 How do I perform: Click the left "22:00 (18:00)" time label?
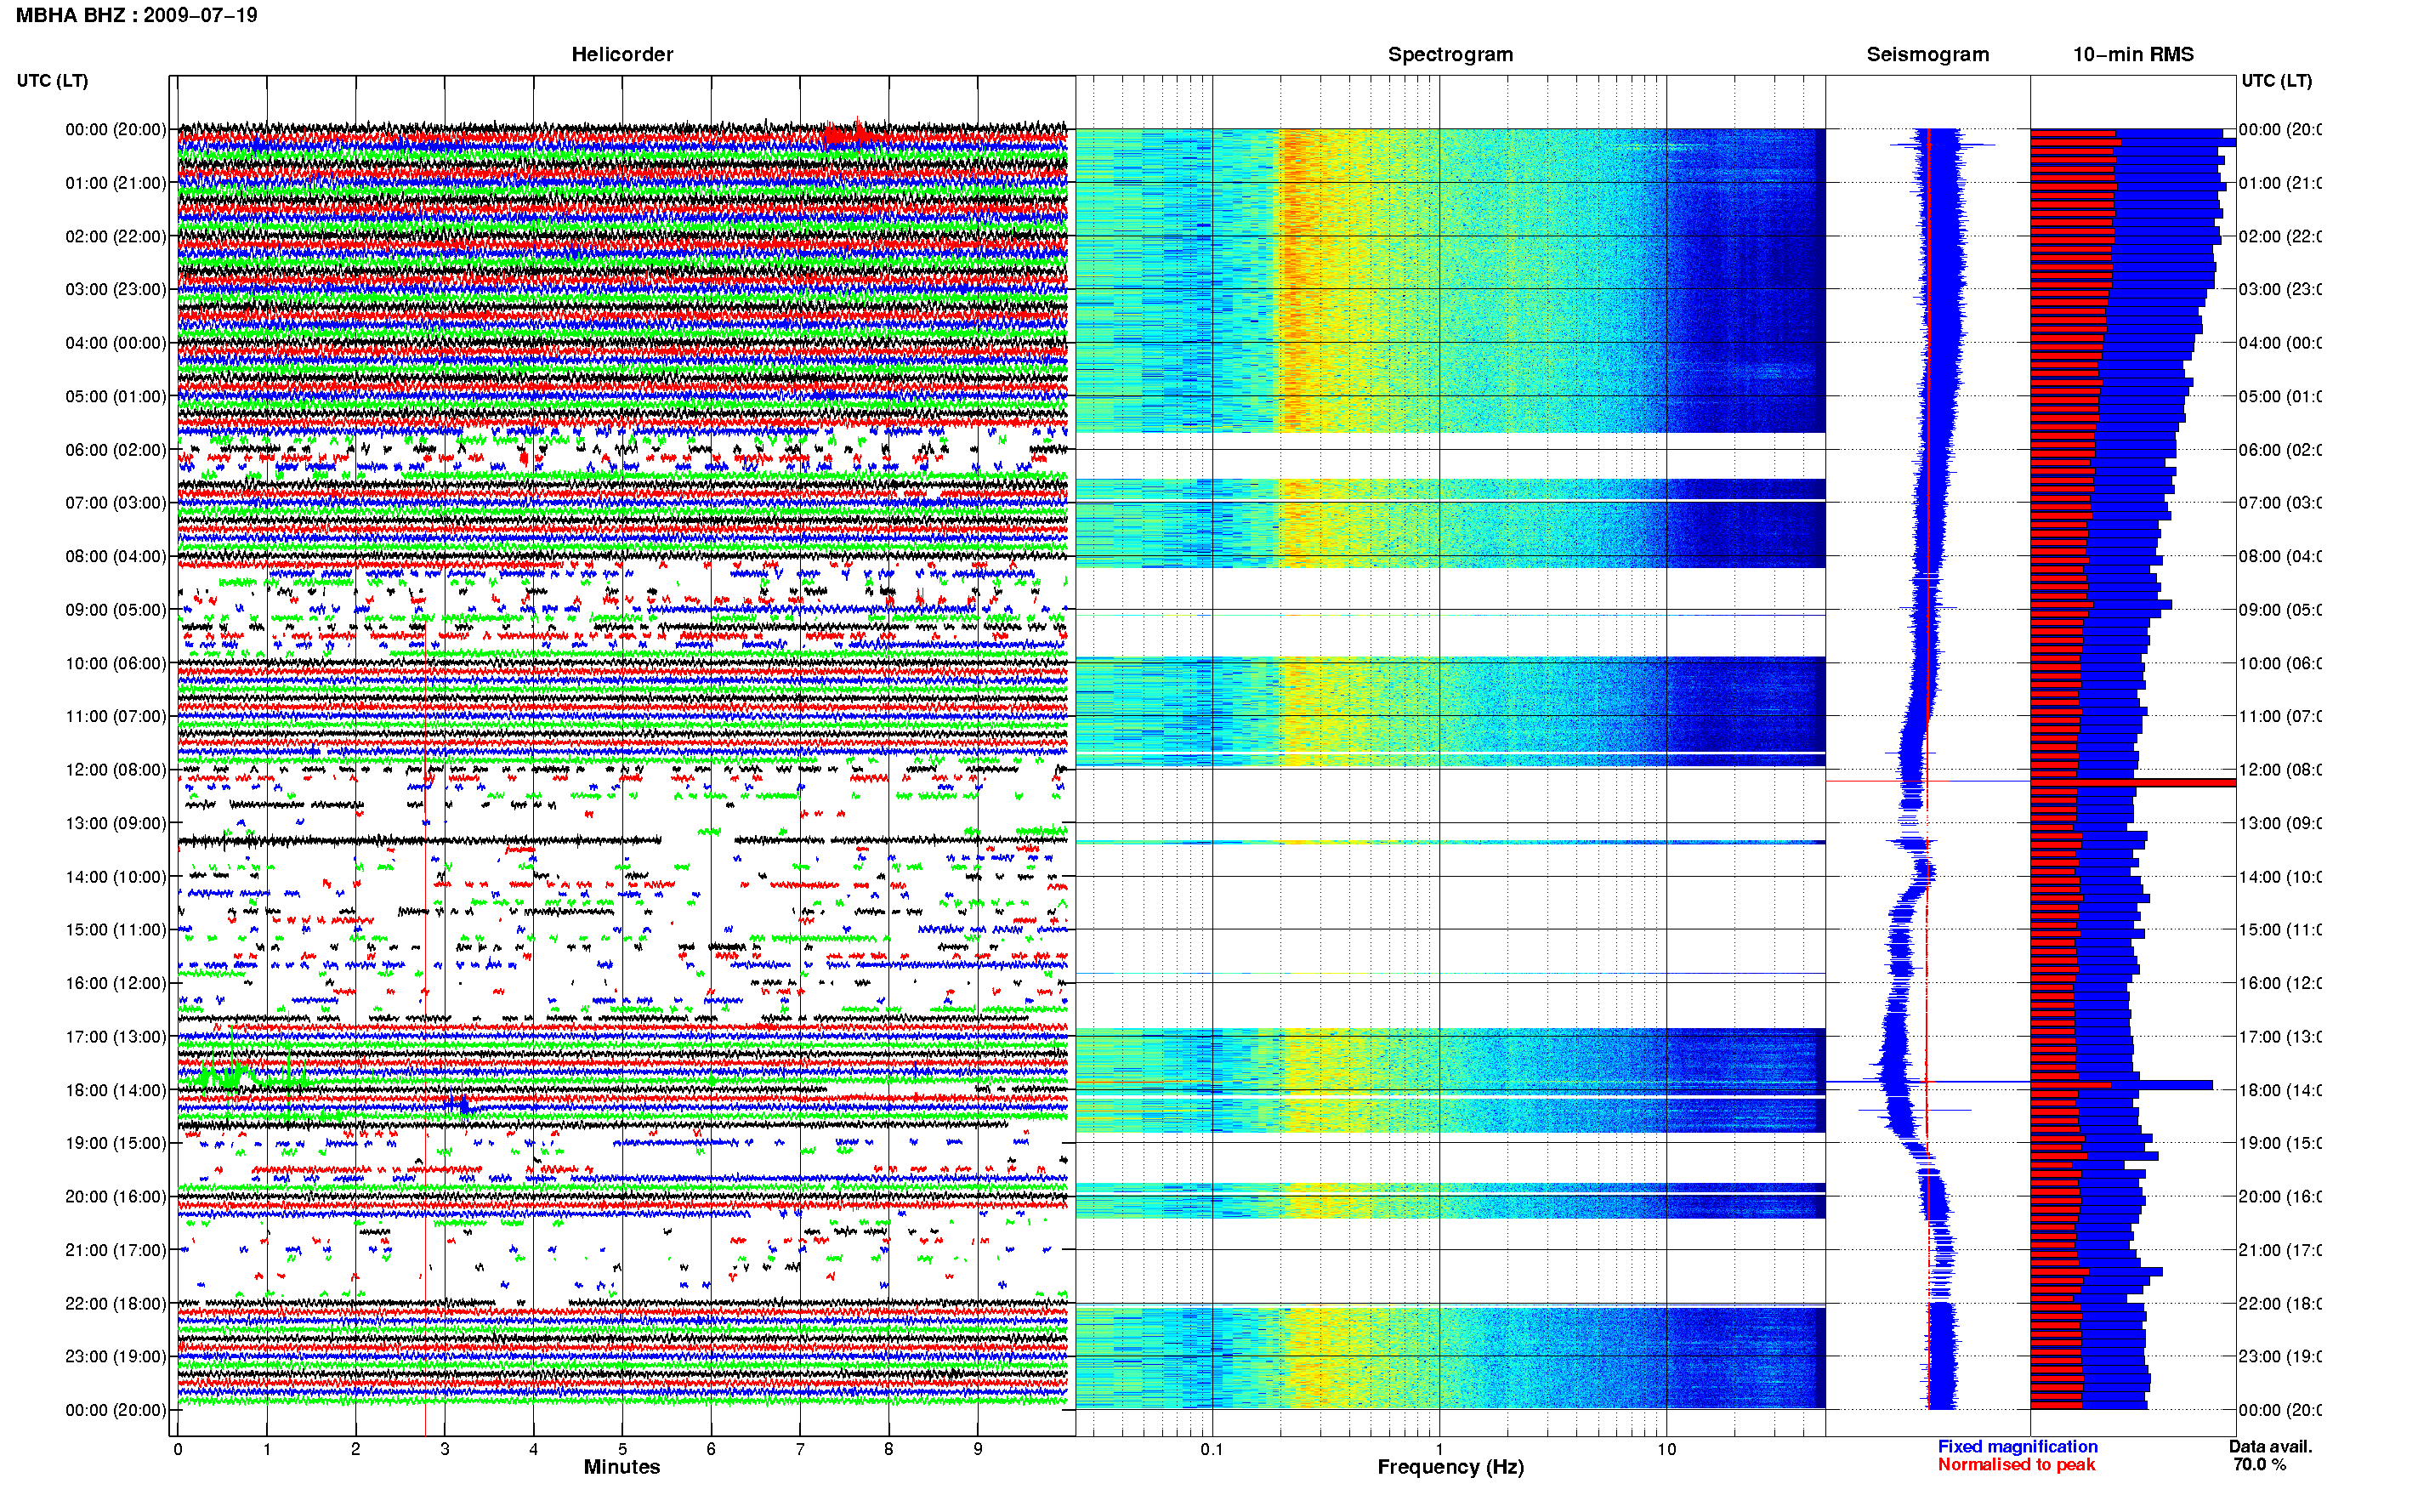[x=116, y=1304]
